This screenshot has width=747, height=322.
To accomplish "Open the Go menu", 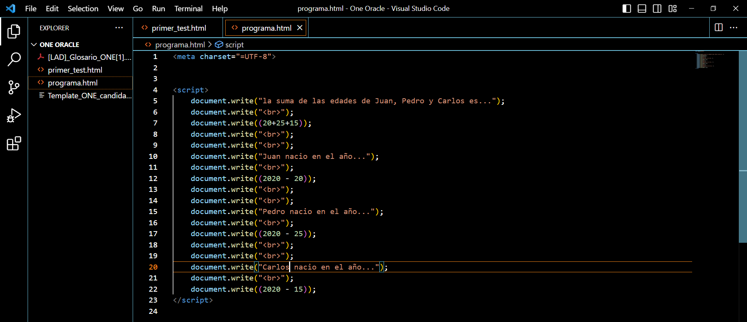I will click(x=138, y=9).
